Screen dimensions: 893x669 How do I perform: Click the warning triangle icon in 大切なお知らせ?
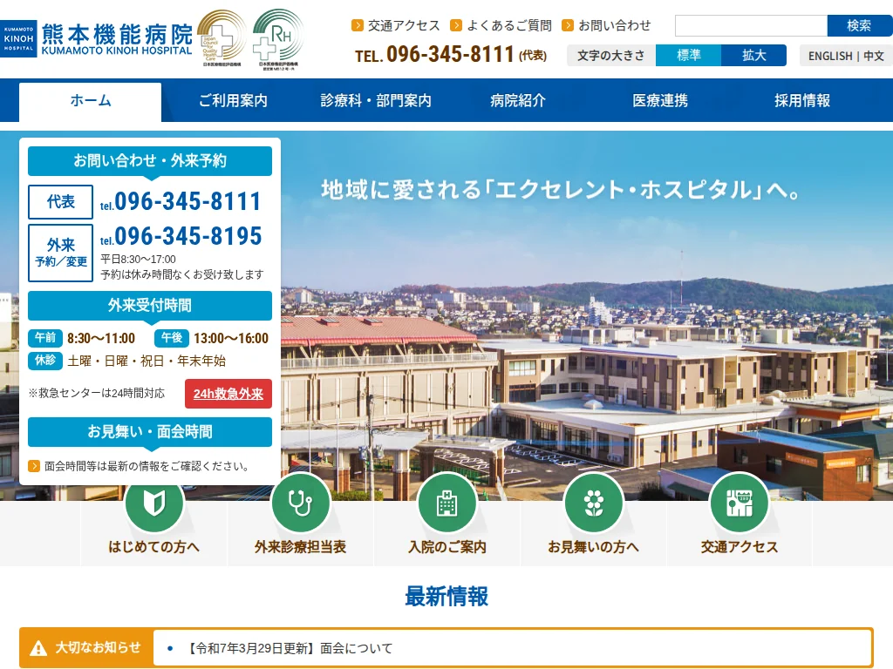coord(38,647)
